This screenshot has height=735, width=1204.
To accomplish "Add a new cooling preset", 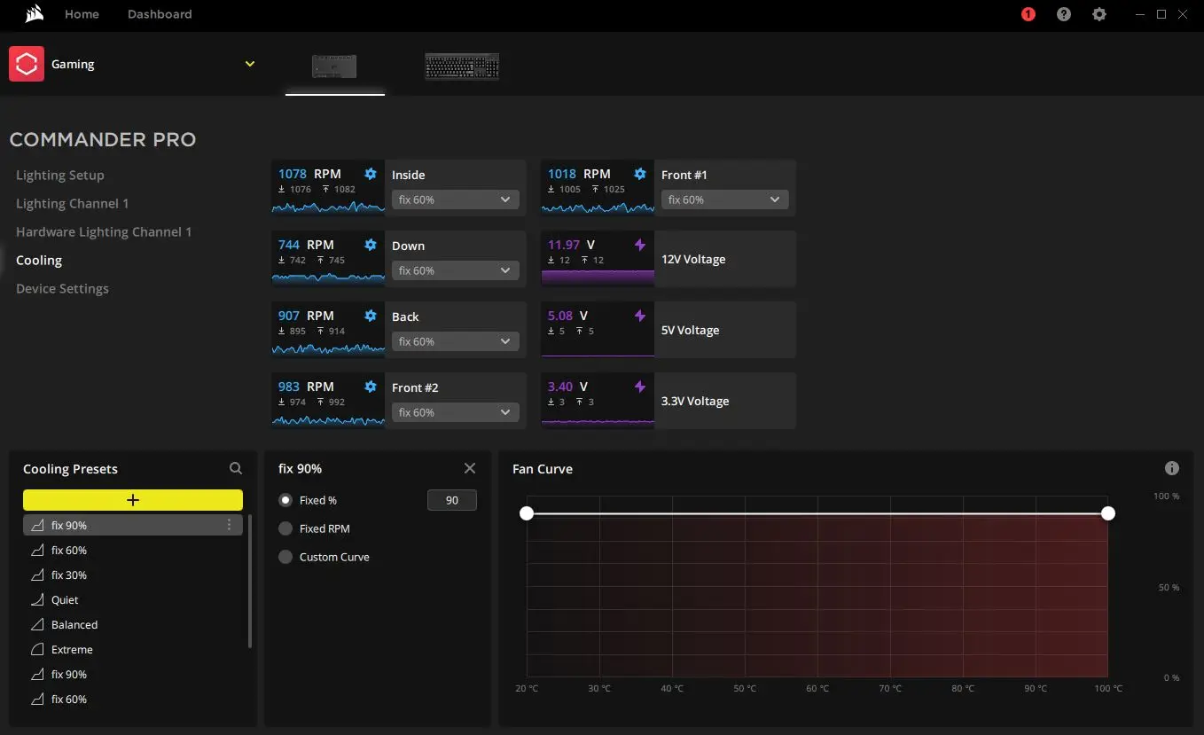I will point(133,500).
